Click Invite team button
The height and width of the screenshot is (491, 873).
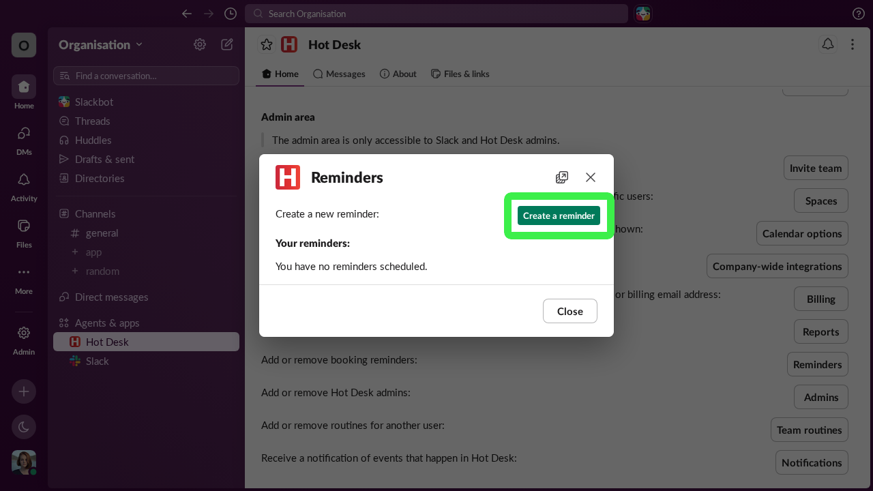816,168
